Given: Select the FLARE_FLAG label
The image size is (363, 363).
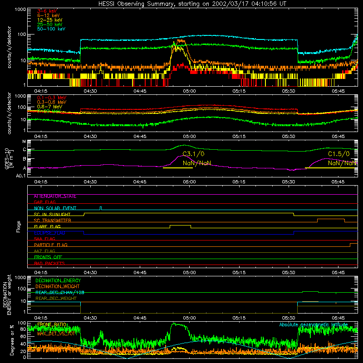Looking at the screenshot, I should point(47,226).
